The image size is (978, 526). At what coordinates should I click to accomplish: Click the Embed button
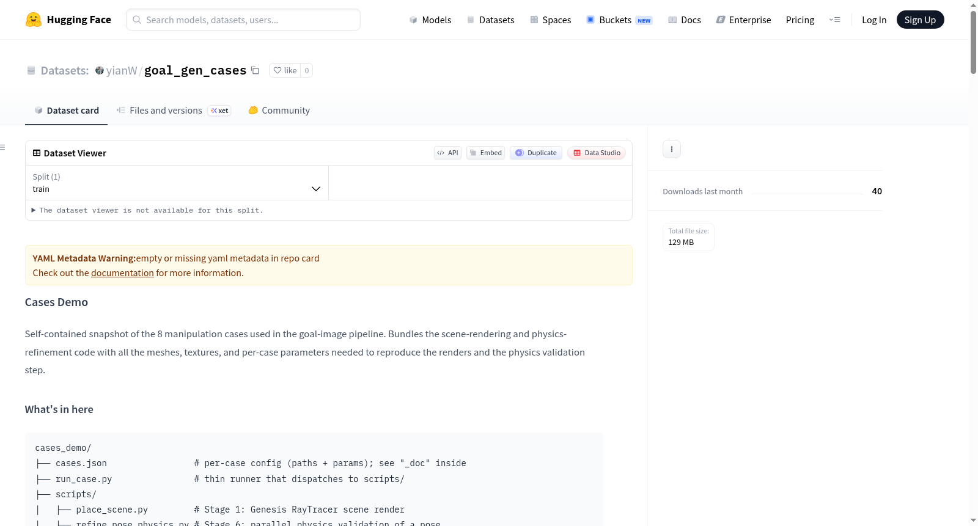486,153
